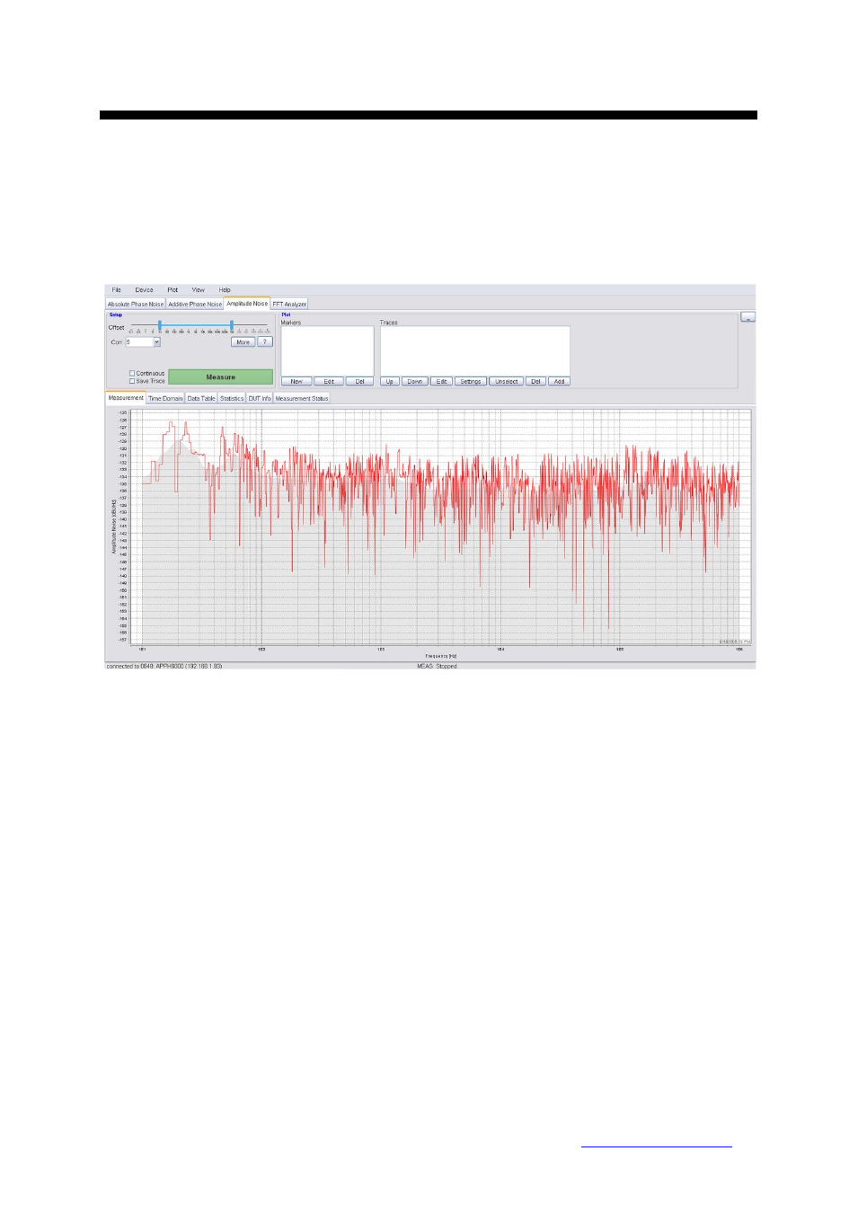Click Edit under the Traces list
The image size is (858, 1213).
tap(441, 382)
